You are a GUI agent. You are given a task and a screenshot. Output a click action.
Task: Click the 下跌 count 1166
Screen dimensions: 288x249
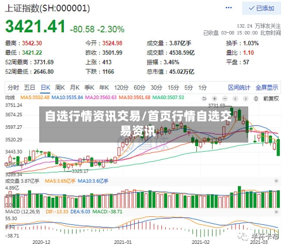click(108, 72)
